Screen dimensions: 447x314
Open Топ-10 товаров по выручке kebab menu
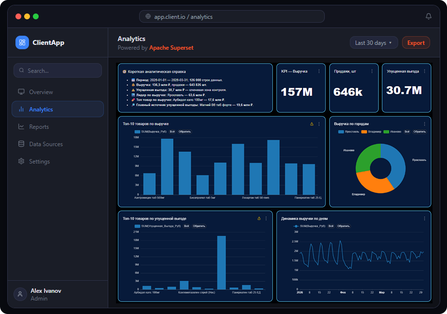319,124
